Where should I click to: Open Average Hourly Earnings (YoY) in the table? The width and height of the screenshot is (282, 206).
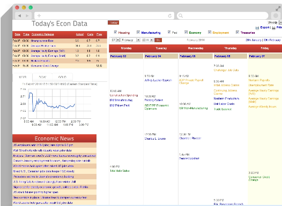coord(48,51)
